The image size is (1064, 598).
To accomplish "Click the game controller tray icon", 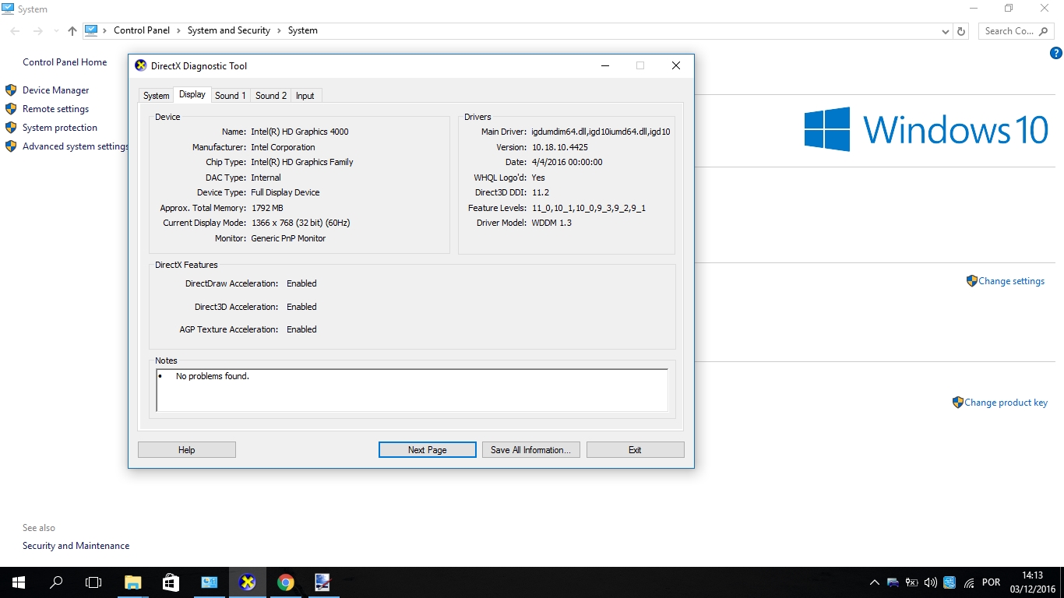I will click(x=893, y=582).
